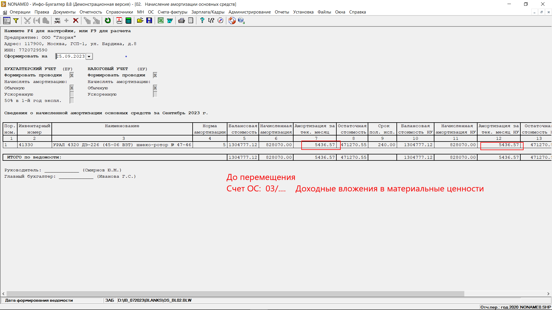Viewport: 552px width, 310px height.
Task: Click the printer icon
Action: [181, 20]
